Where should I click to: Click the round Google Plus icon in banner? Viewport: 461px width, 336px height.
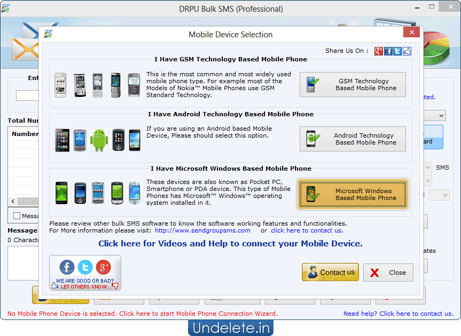click(x=104, y=267)
